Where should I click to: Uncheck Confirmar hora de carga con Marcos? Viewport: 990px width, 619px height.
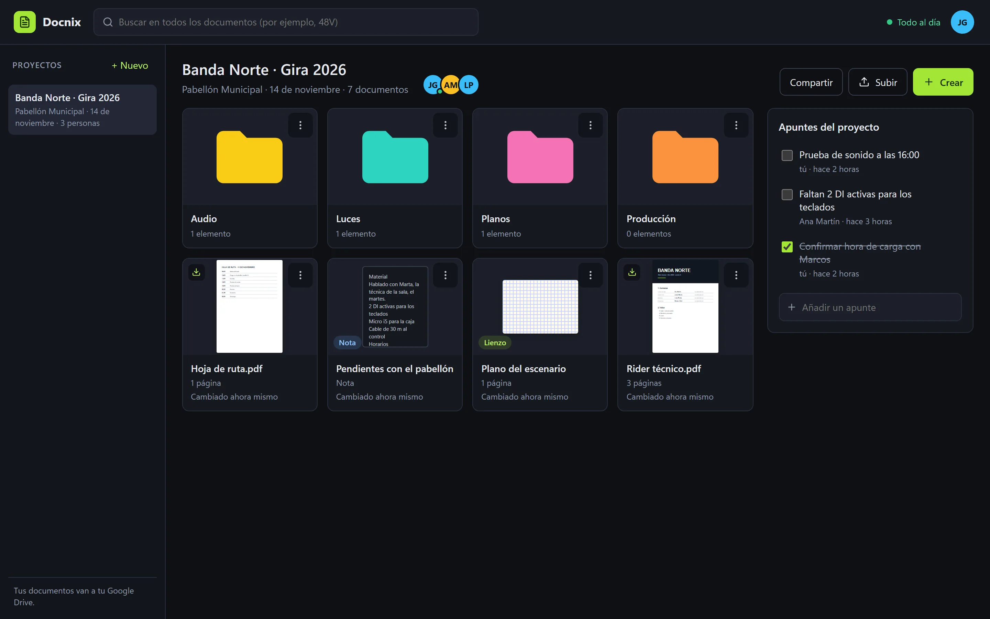point(787,247)
